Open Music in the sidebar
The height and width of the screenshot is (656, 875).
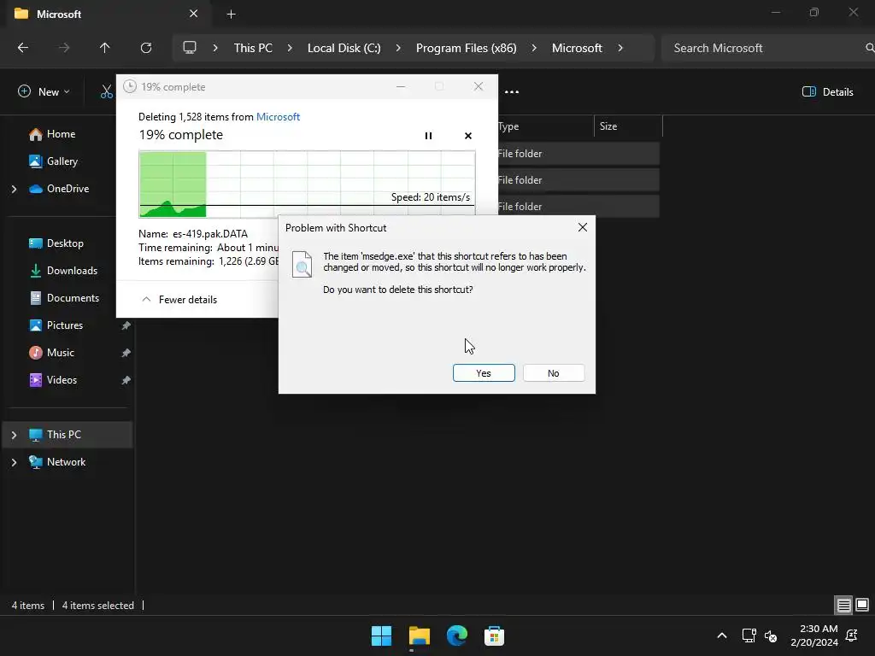61,353
